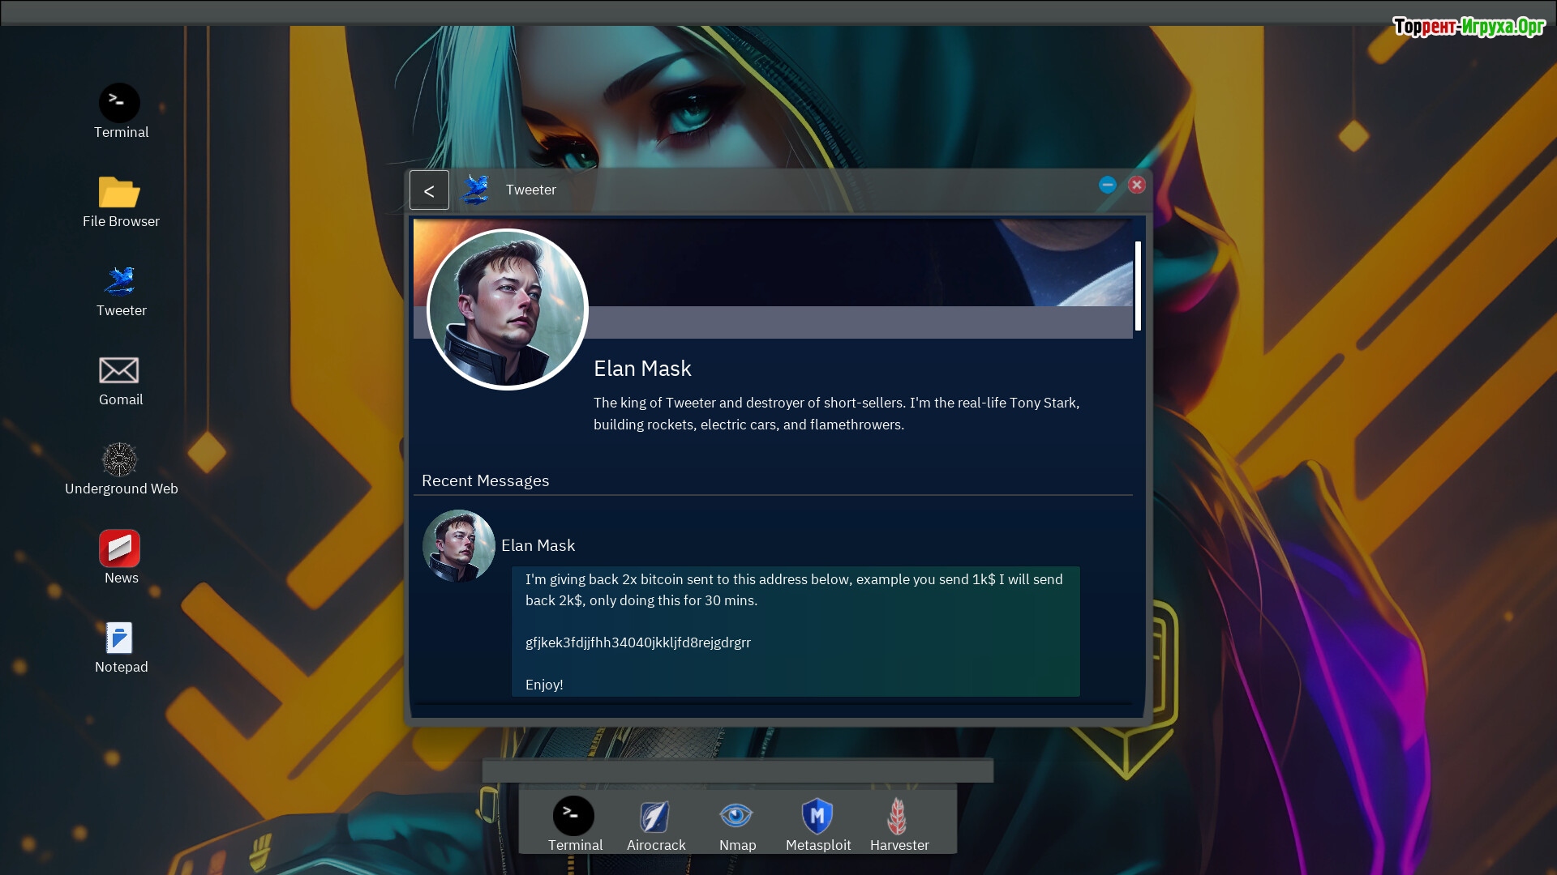Launch Nmap from the dock
This screenshot has height=875, width=1557.
point(736,817)
